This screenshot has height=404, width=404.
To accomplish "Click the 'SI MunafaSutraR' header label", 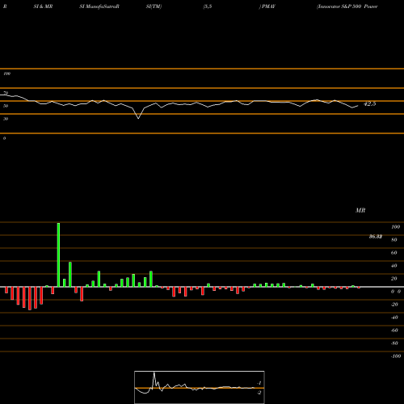I will coord(99,6).
